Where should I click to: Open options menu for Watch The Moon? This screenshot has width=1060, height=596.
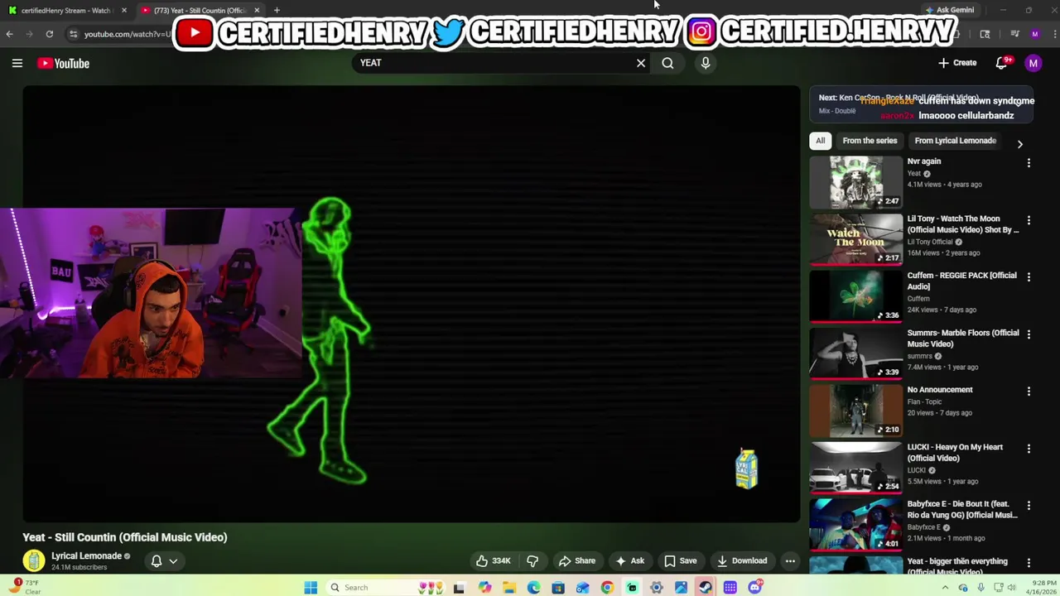[1029, 220]
